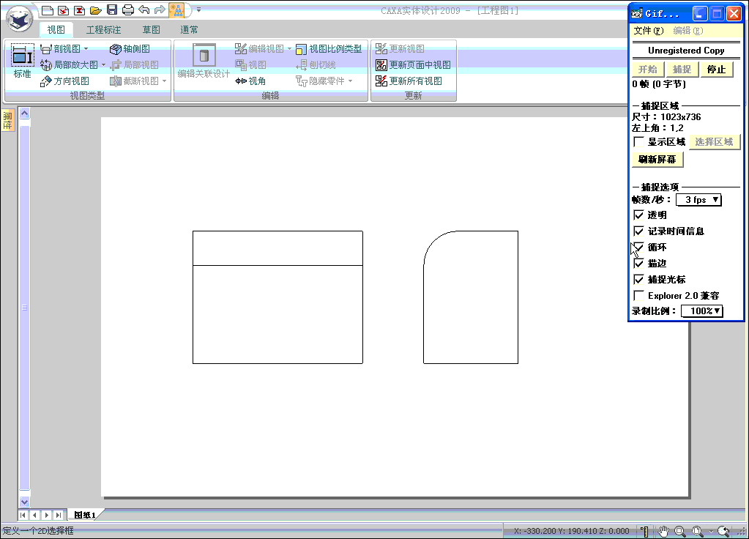Insert an axonometric view (轴侧图)
The height and width of the screenshot is (539, 749).
(x=130, y=49)
